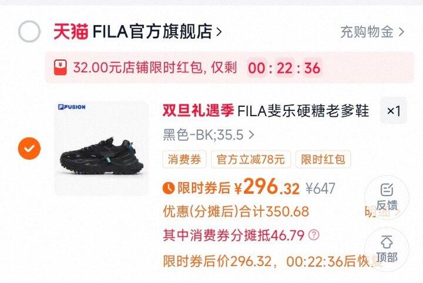This screenshot has height=283, width=423.
Task: Select the 消费券 tag
Action: click(184, 159)
